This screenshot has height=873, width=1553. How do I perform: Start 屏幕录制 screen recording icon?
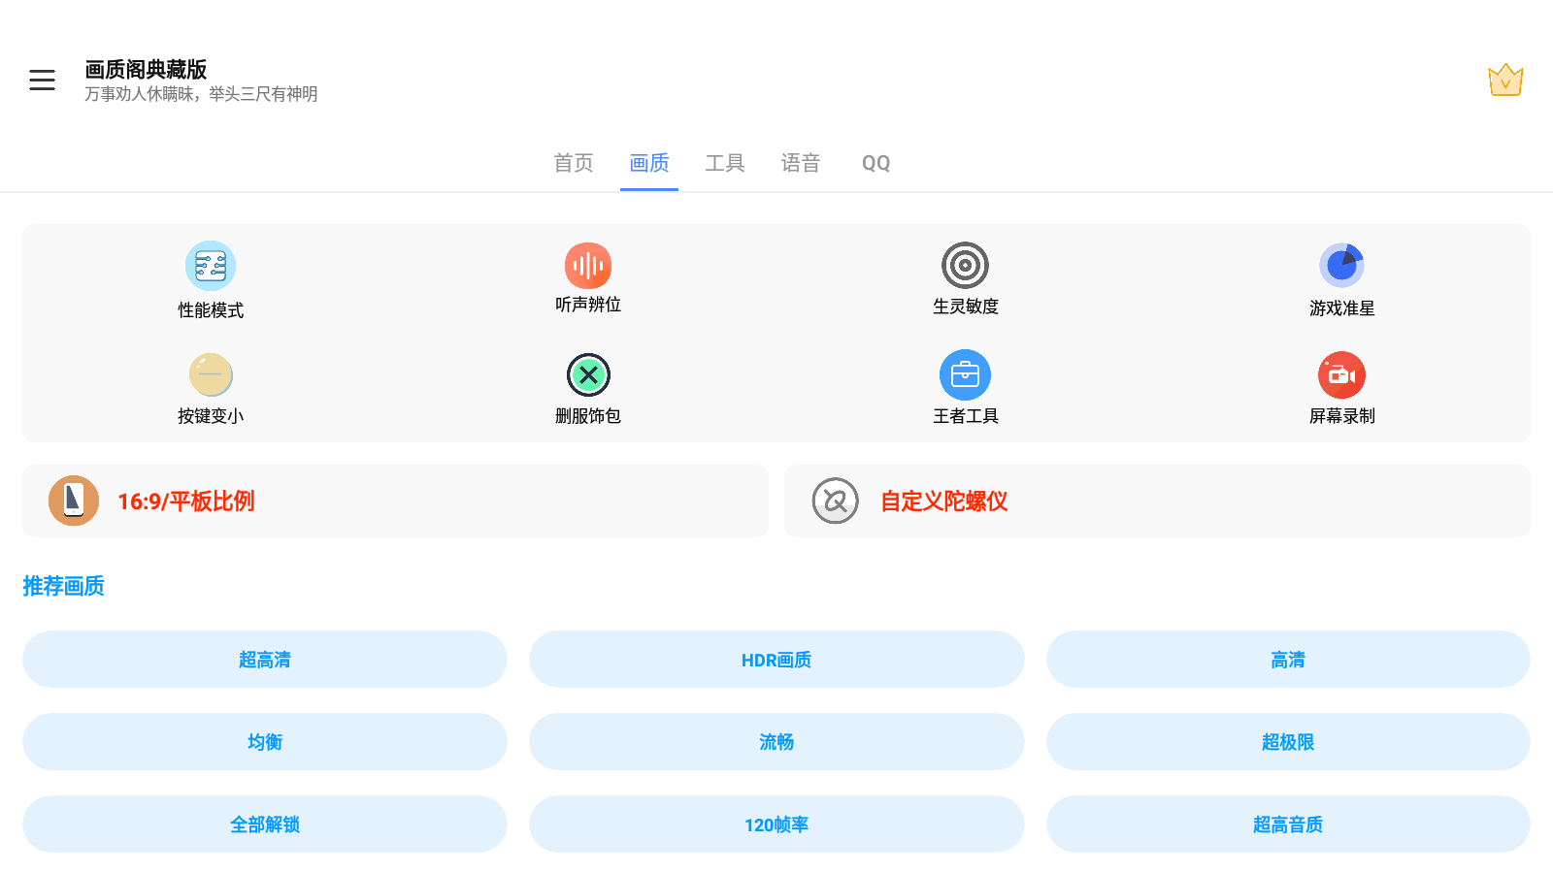point(1341,374)
